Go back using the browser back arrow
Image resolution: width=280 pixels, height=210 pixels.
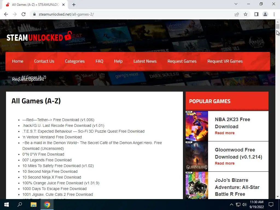(x=6, y=14)
